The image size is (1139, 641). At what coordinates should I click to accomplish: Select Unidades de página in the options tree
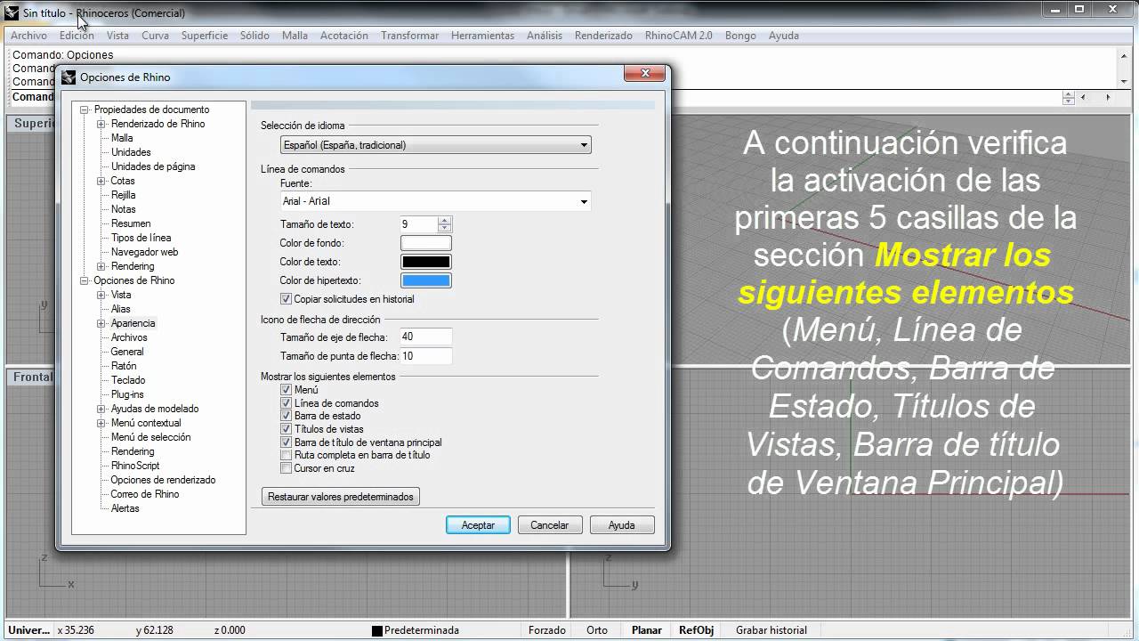pyautogui.click(x=153, y=166)
